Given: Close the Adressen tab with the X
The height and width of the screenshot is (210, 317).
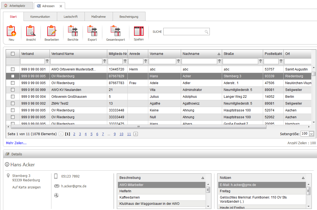Looking at the screenshot, I should pos(61,6).
